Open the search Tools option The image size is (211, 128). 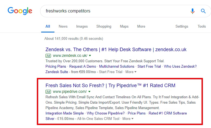pos(202,26)
